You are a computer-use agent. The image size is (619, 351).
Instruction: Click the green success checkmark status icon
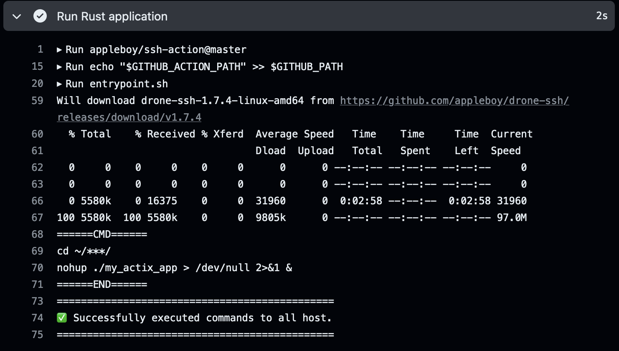tap(40, 16)
